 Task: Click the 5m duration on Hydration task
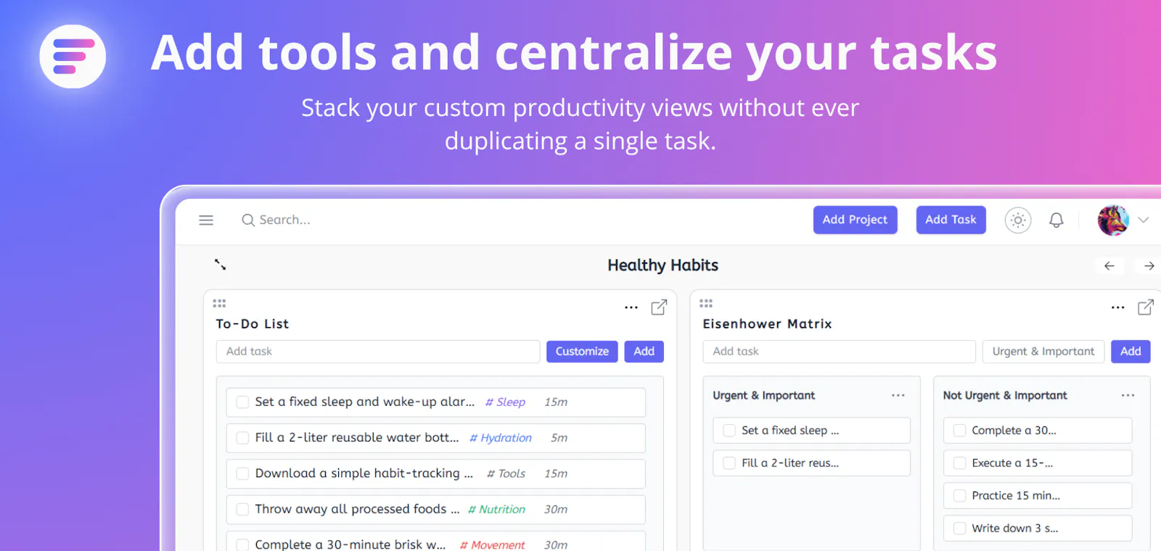tap(559, 438)
